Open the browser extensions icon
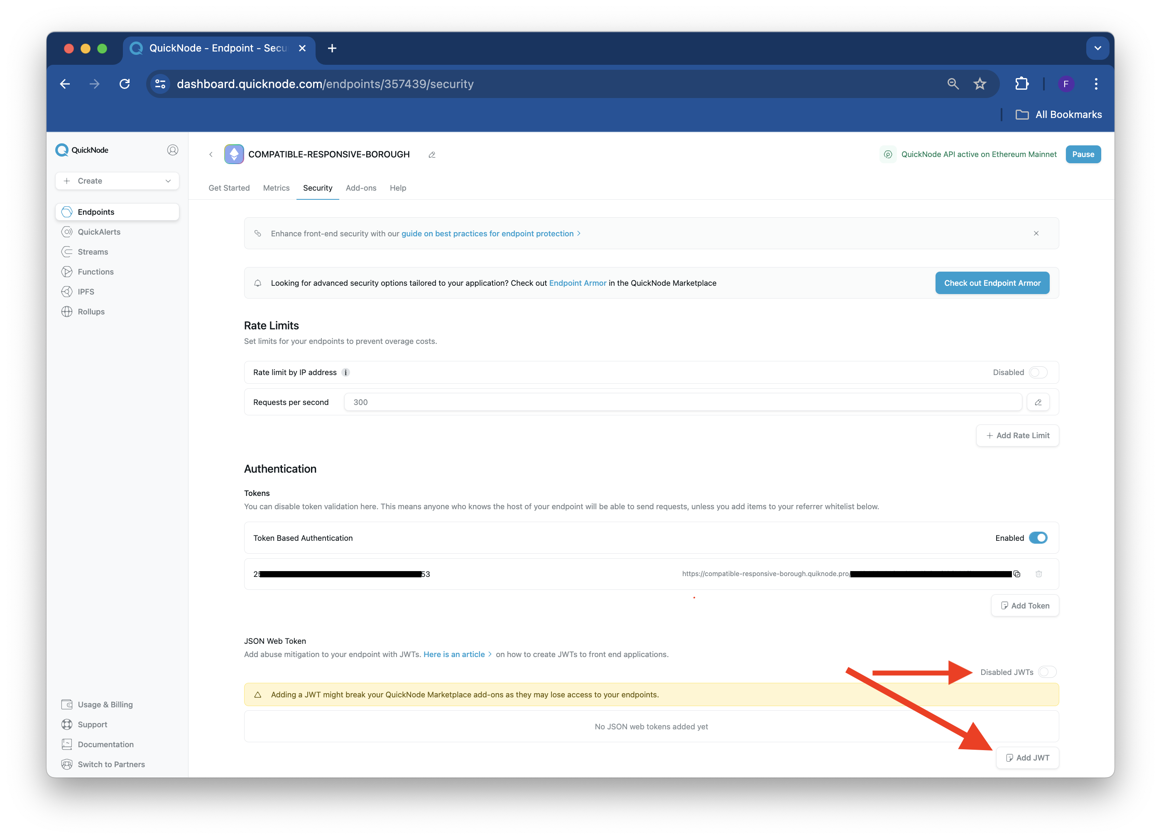Image resolution: width=1161 pixels, height=839 pixels. 1022,84
